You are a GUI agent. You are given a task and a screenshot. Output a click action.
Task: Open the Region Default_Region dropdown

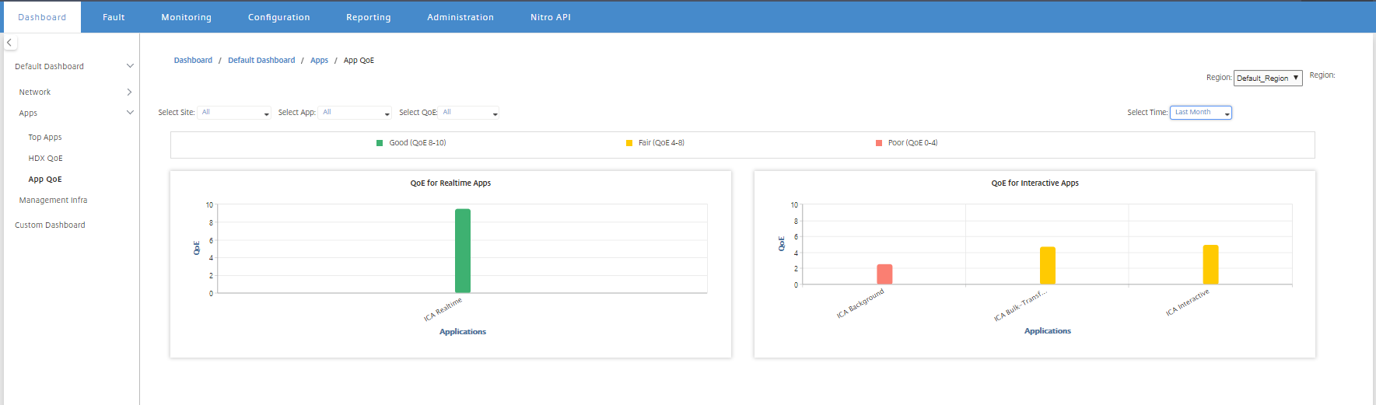1268,78
